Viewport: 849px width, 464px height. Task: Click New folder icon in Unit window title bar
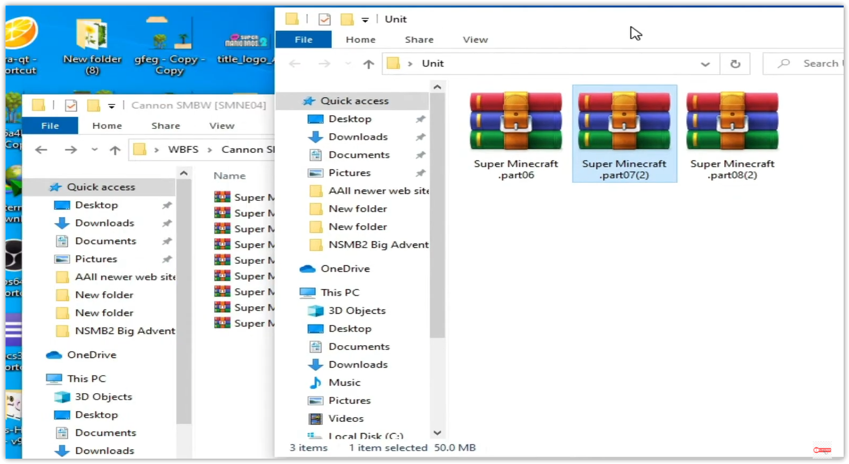(x=347, y=20)
